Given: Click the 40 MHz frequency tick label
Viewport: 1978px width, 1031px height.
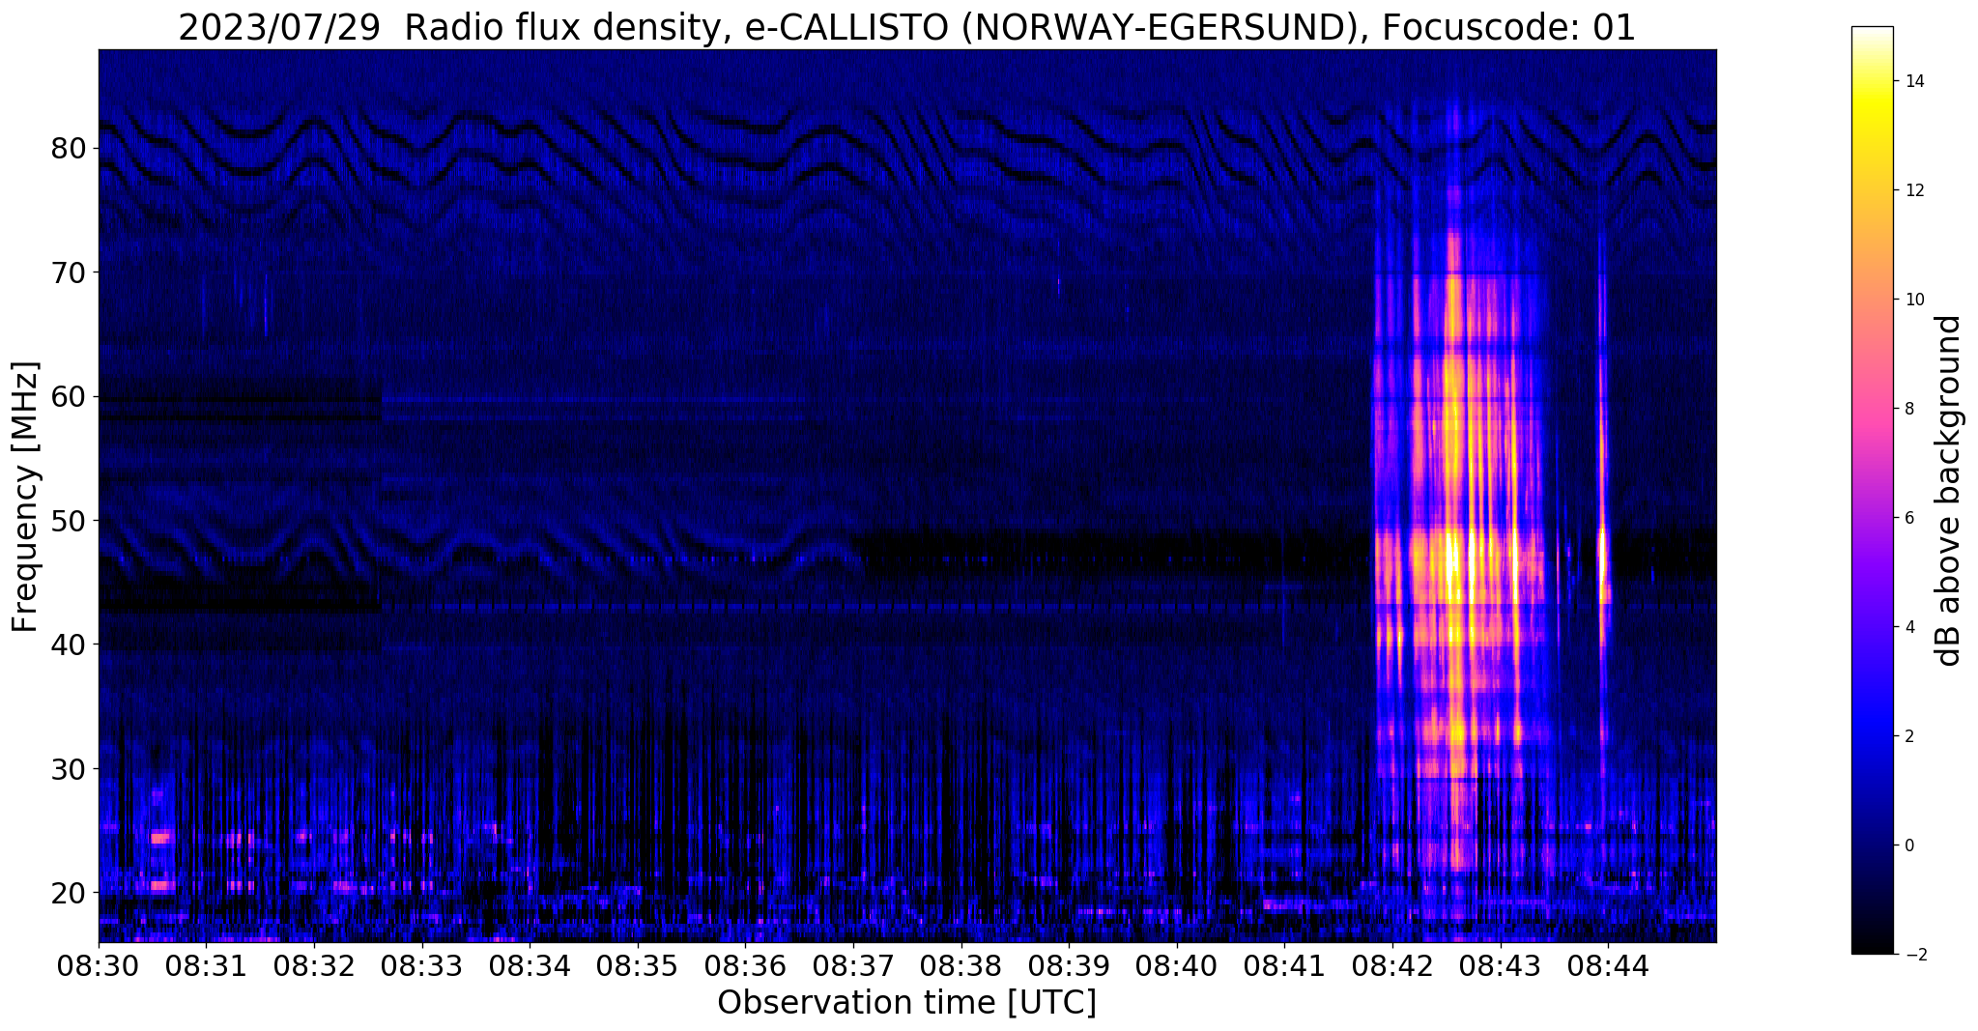Looking at the screenshot, I should (x=70, y=644).
